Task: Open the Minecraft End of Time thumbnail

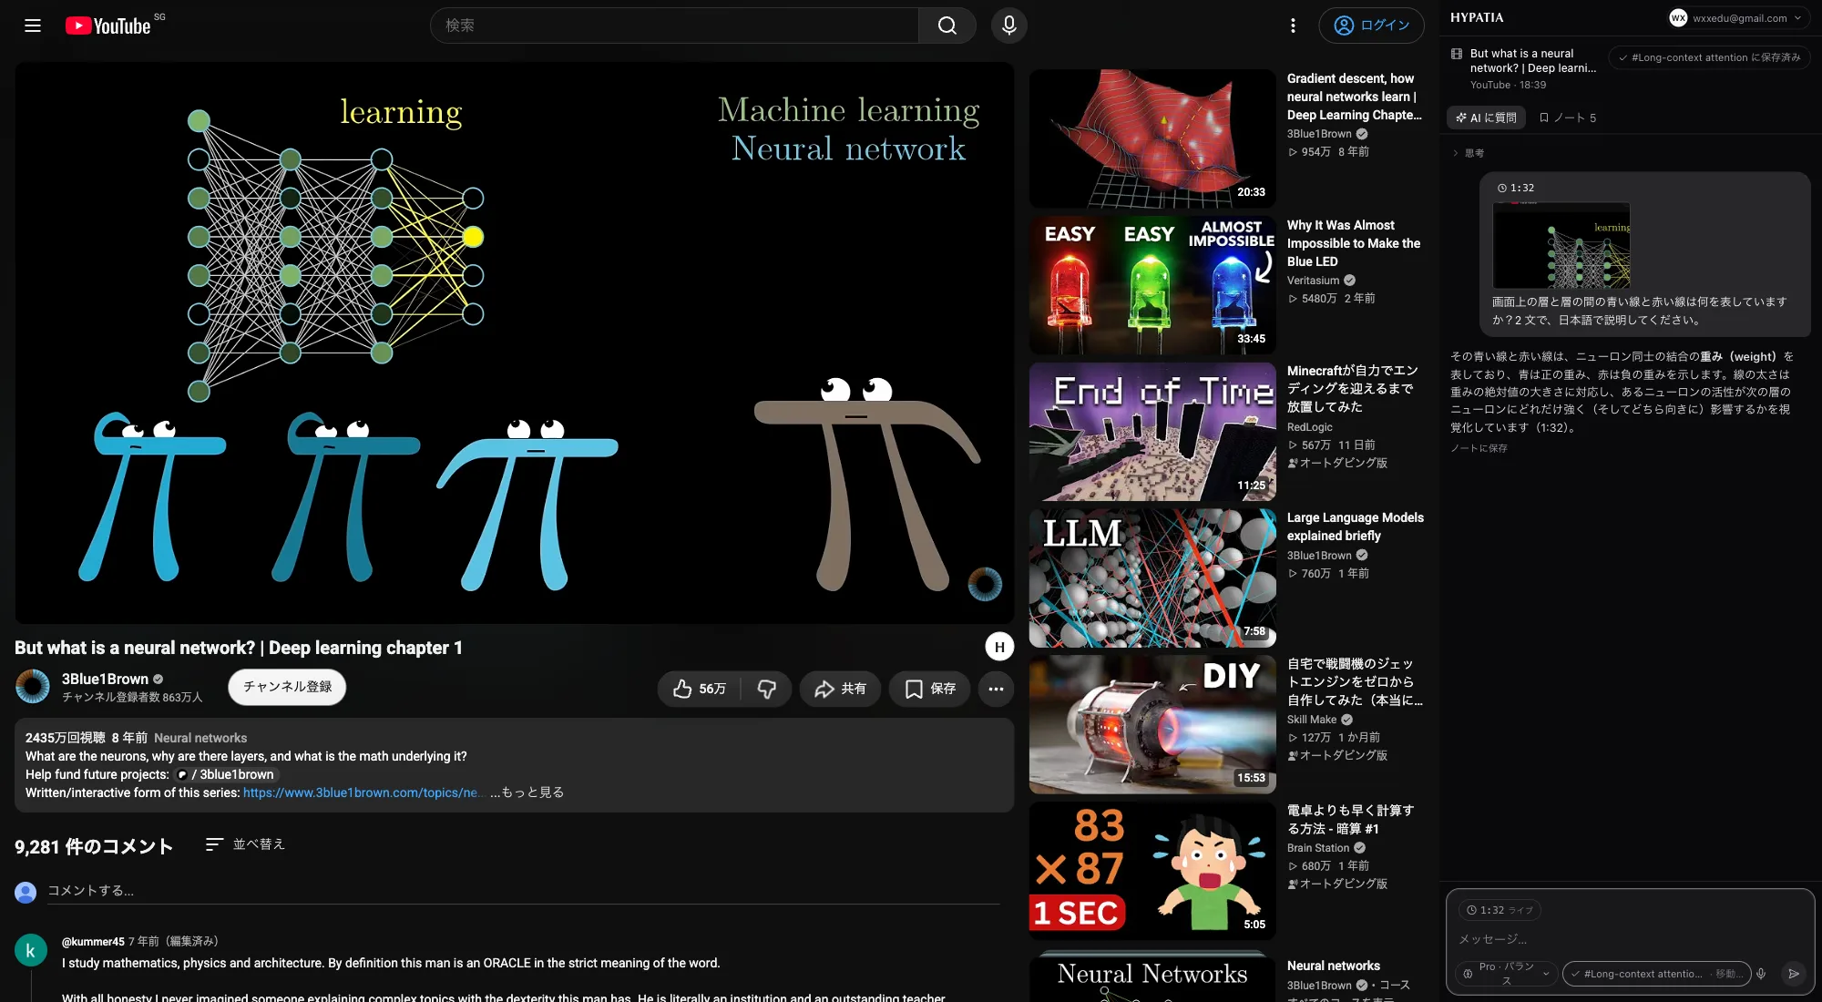Action: (1152, 432)
